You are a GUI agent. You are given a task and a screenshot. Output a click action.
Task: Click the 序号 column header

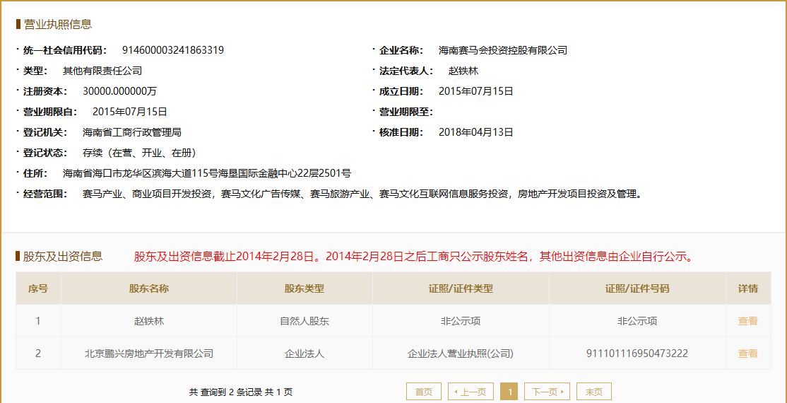point(38,288)
